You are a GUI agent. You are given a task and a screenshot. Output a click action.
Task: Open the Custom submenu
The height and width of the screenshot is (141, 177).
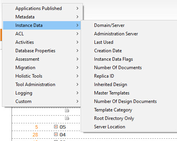(42, 101)
